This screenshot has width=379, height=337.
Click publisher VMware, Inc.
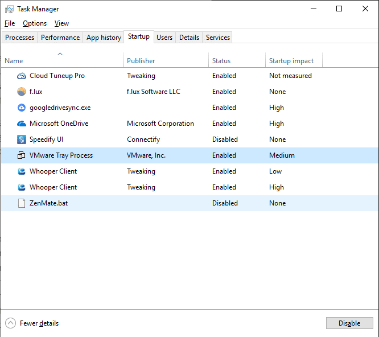146,155
